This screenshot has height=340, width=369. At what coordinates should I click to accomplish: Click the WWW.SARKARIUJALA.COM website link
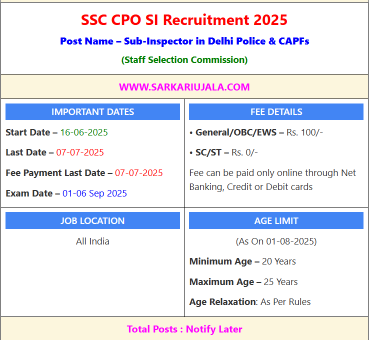point(184,87)
